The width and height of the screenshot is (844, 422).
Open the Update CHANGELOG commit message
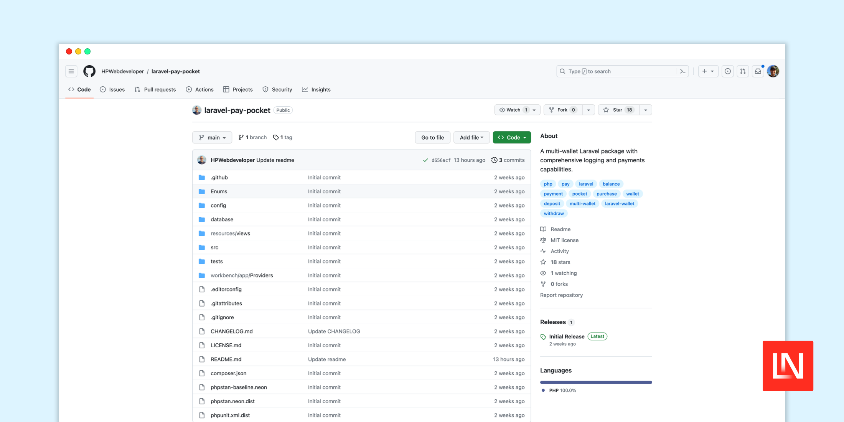[334, 331]
